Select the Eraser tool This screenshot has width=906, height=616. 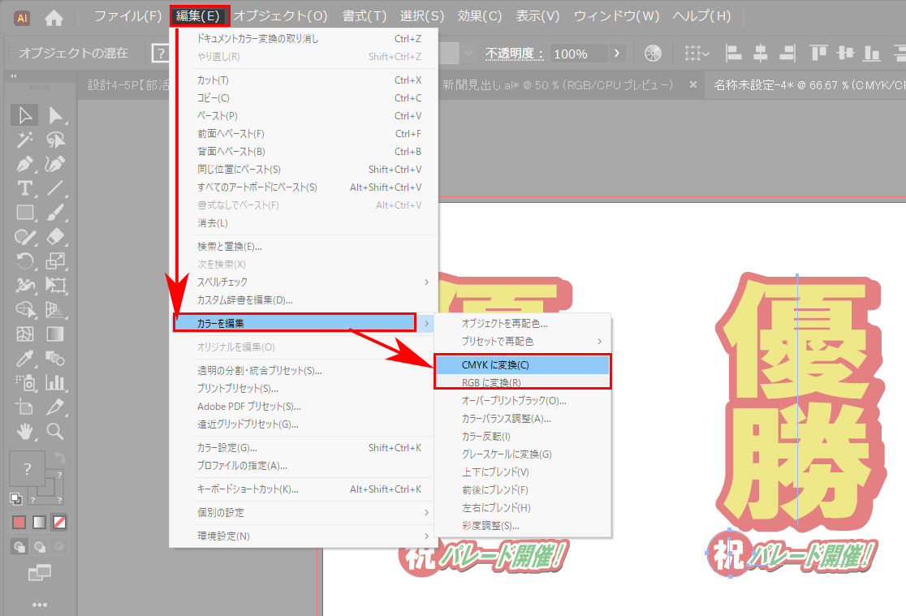click(55, 237)
